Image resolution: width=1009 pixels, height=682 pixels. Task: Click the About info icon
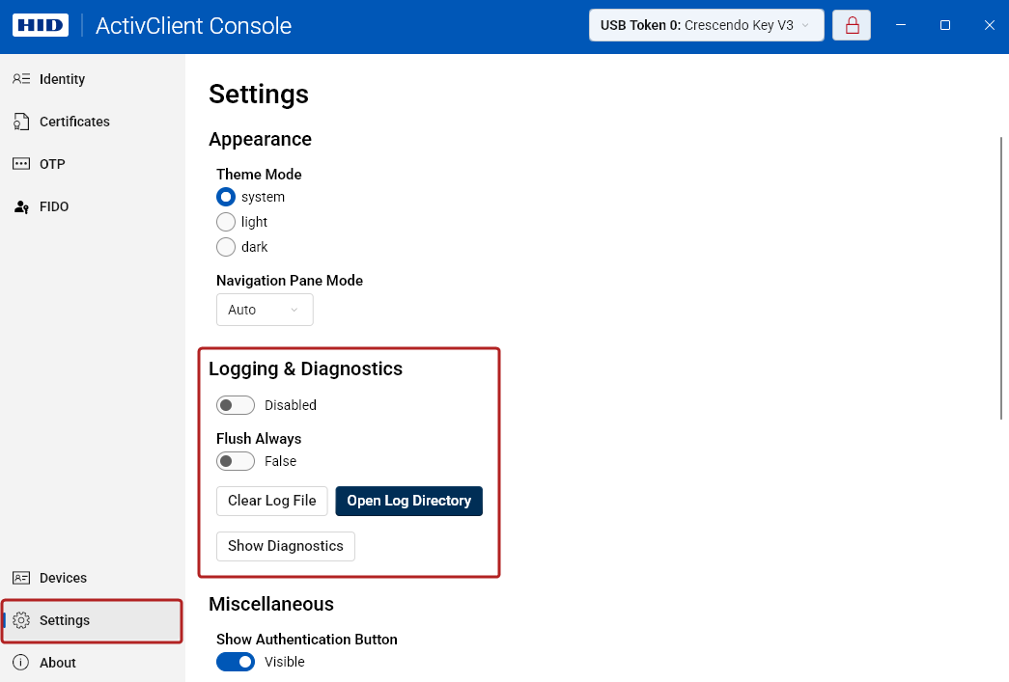point(21,663)
